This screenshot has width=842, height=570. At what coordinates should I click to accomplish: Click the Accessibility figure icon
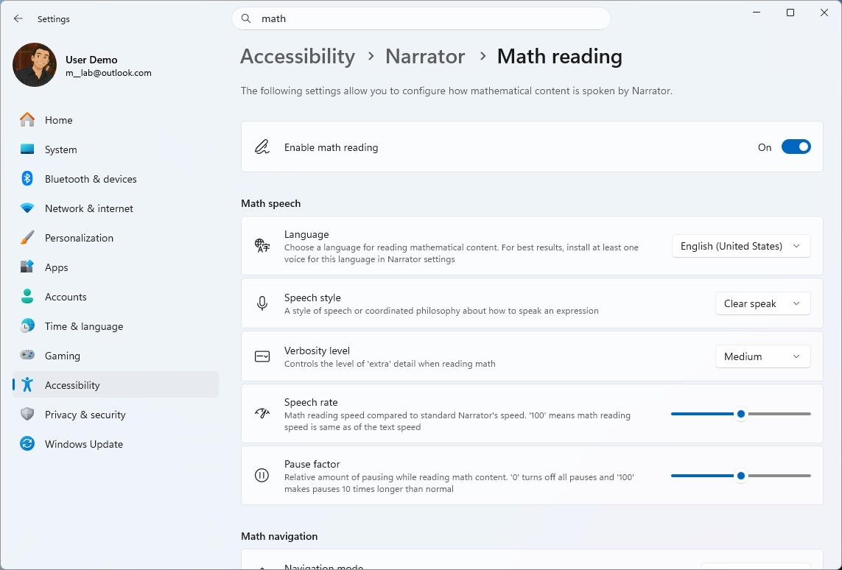27,385
